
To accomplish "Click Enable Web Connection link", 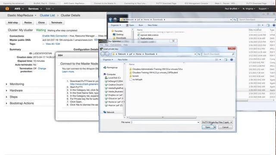I will (x=55, y=36).
